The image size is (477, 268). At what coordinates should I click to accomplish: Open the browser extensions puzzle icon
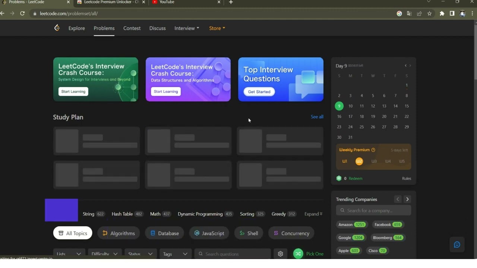click(x=442, y=13)
